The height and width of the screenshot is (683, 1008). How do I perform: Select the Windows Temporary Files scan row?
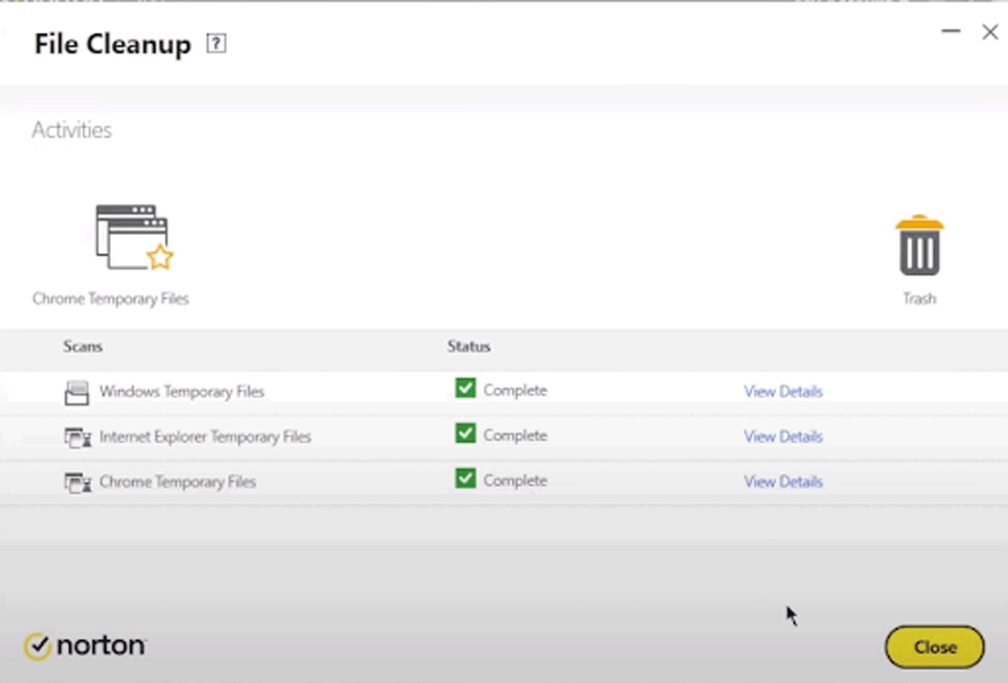(x=504, y=392)
